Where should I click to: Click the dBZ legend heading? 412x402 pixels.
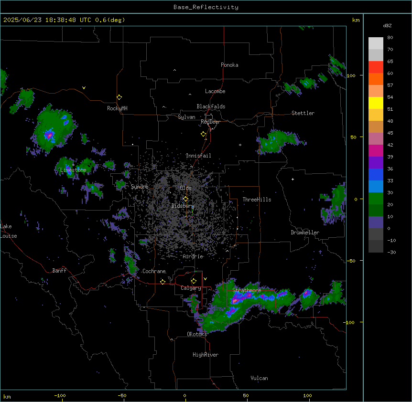pyautogui.click(x=387, y=26)
